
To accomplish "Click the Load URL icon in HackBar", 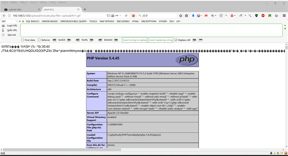I will (3, 26).
